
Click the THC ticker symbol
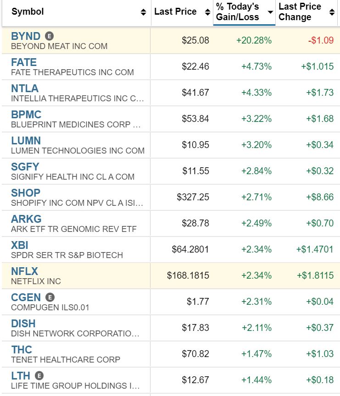22,350
